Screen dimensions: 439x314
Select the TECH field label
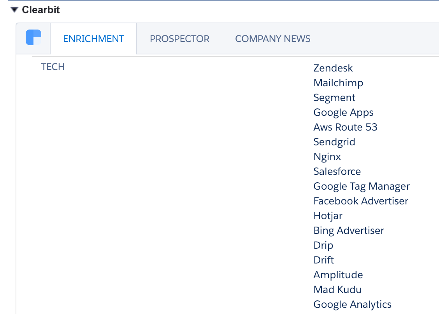(53, 67)
